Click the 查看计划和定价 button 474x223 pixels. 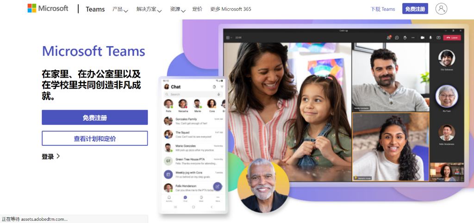click(x=94, y=139)
